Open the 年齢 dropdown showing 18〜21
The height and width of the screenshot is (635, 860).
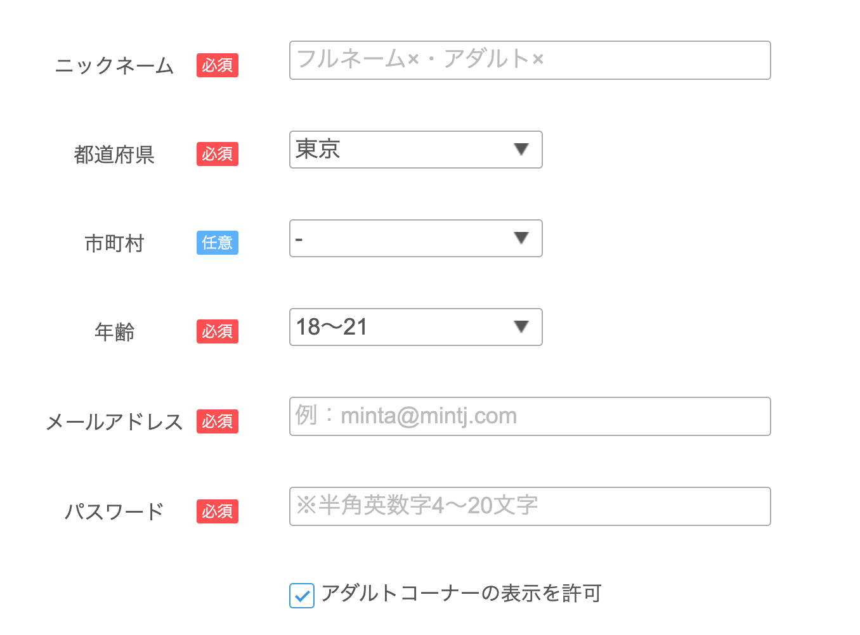point(415,327)
